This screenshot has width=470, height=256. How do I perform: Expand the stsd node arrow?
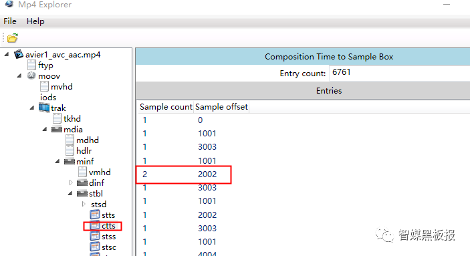click(x=84, y=204)
